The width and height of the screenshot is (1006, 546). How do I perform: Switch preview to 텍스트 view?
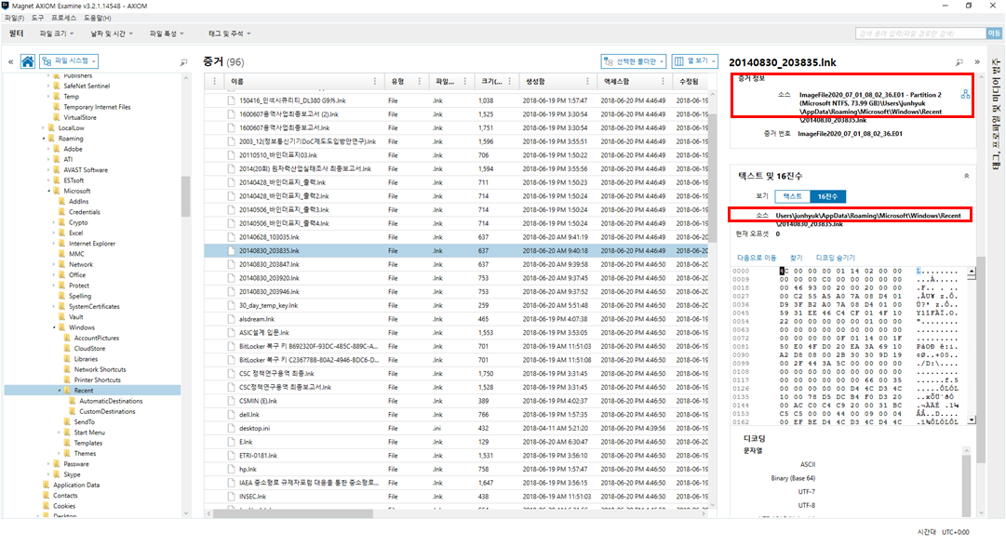(792, 196)
